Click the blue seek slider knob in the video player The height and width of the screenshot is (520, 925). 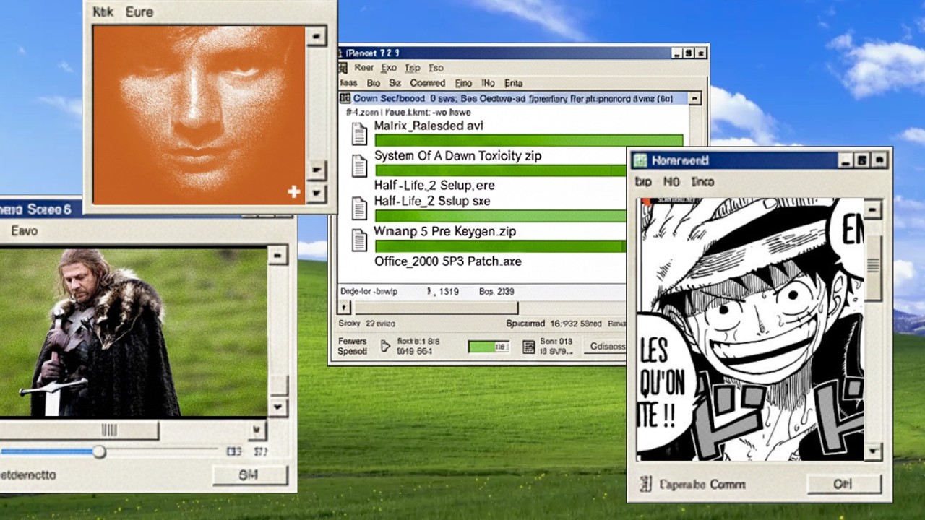[100, 451]
